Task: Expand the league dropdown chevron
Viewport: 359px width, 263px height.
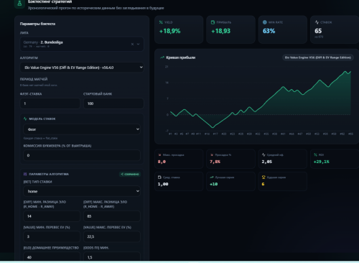Action: [138, 44]
